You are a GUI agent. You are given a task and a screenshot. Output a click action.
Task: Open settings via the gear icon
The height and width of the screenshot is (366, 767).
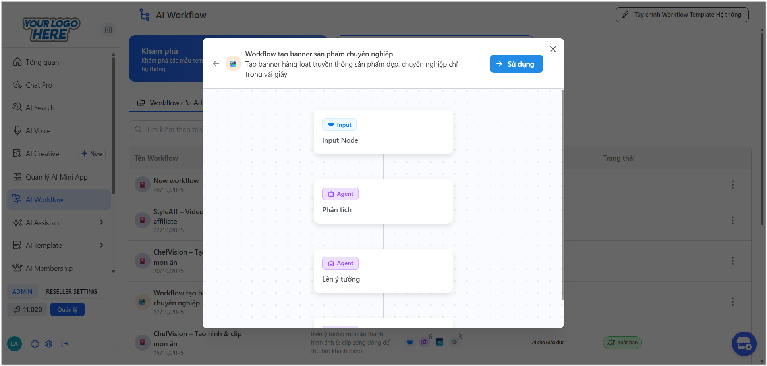(x=49, y=344)
